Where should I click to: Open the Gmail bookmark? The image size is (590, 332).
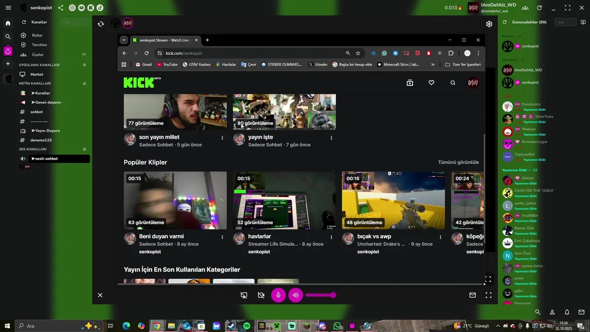(143, 65)
